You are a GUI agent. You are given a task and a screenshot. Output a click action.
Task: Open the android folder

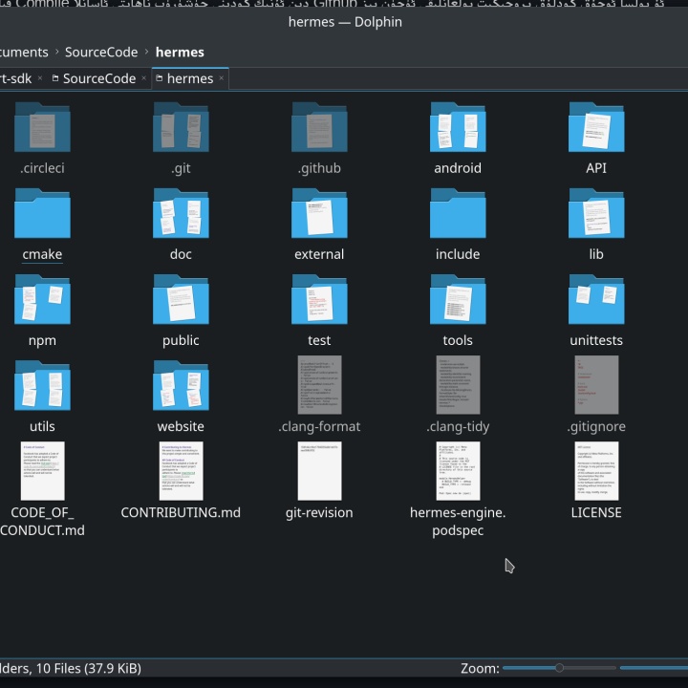458,127
